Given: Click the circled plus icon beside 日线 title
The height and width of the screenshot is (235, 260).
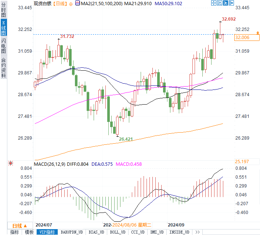Looking at the screenshot, I should pos(71,3).
